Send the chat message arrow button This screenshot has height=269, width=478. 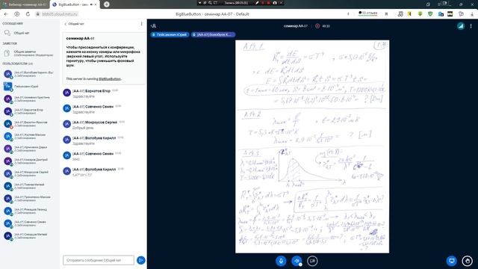click(141, 260)
